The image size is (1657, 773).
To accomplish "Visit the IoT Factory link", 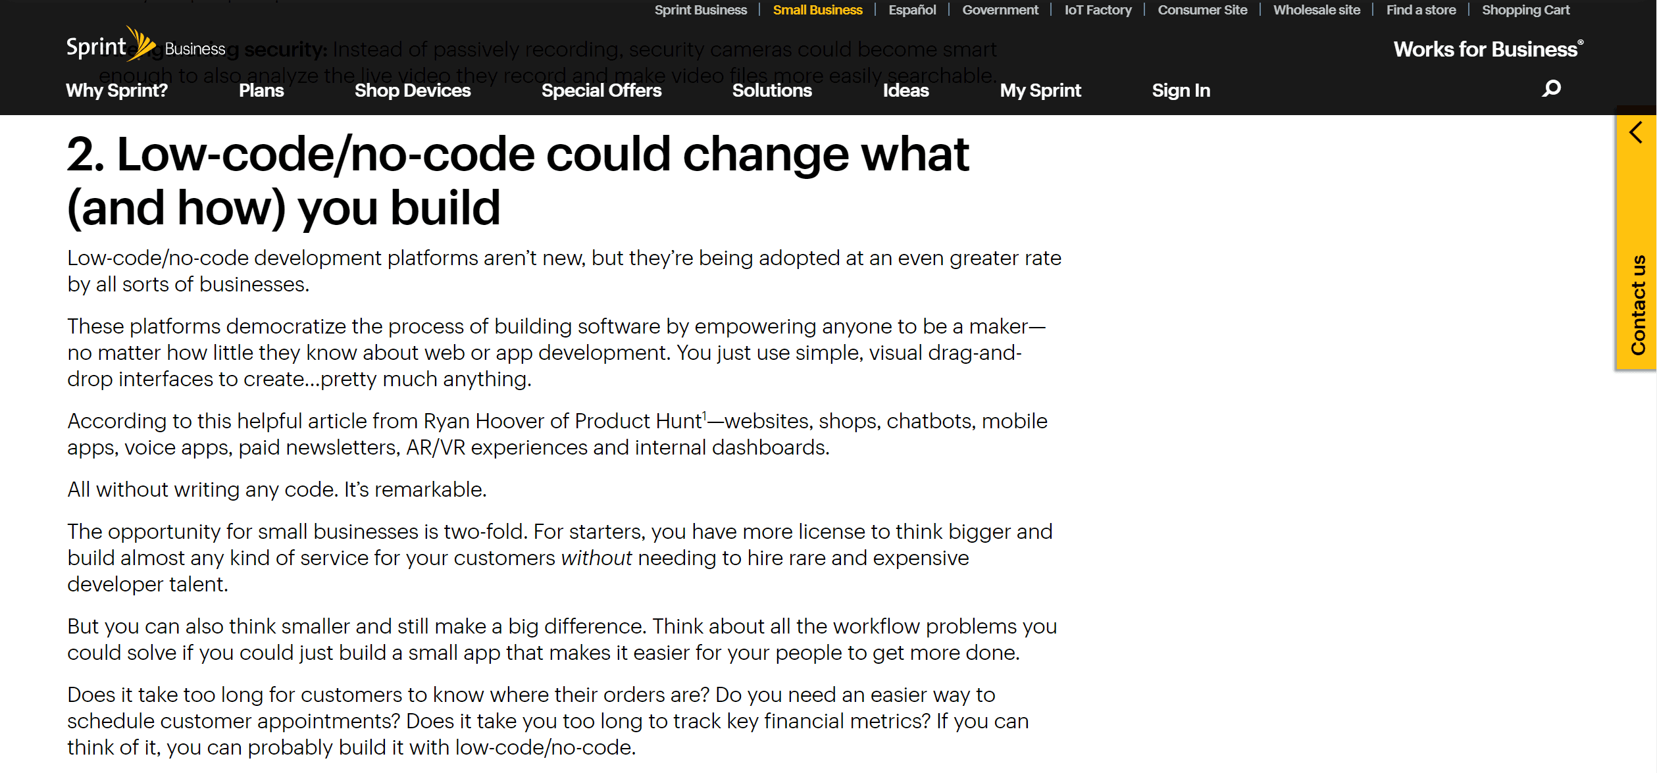I will point(1098,10).
